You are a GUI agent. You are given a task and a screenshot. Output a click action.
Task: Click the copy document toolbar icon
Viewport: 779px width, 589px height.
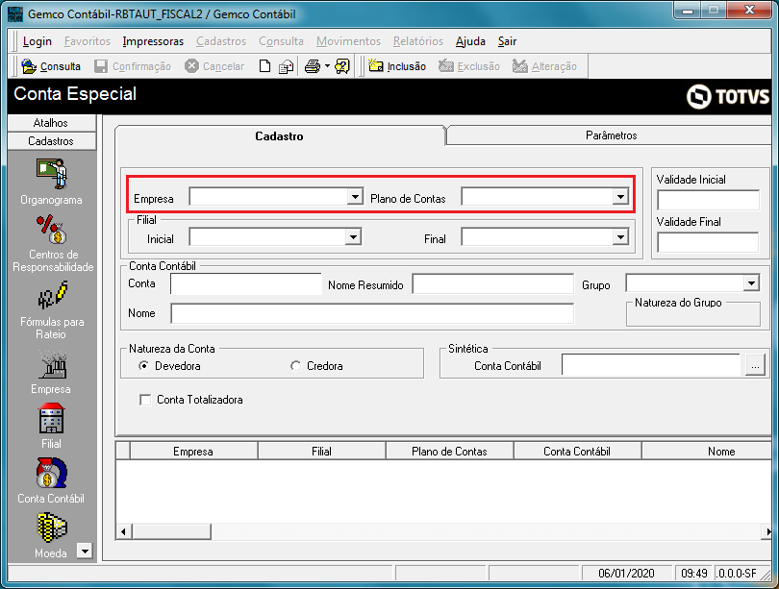coord(286,66)
